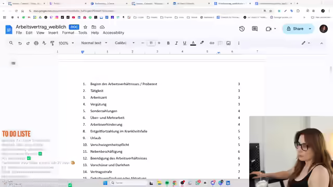Screen dimensions: 333x187
Task: Open the comments panel icon
Action: [254, 29]
